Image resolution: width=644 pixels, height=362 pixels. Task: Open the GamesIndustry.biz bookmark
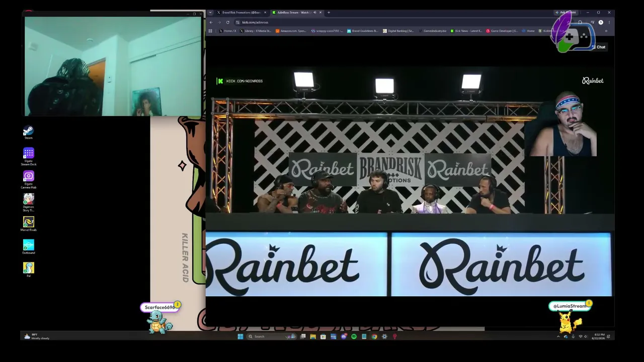click(x=432, y=31)
